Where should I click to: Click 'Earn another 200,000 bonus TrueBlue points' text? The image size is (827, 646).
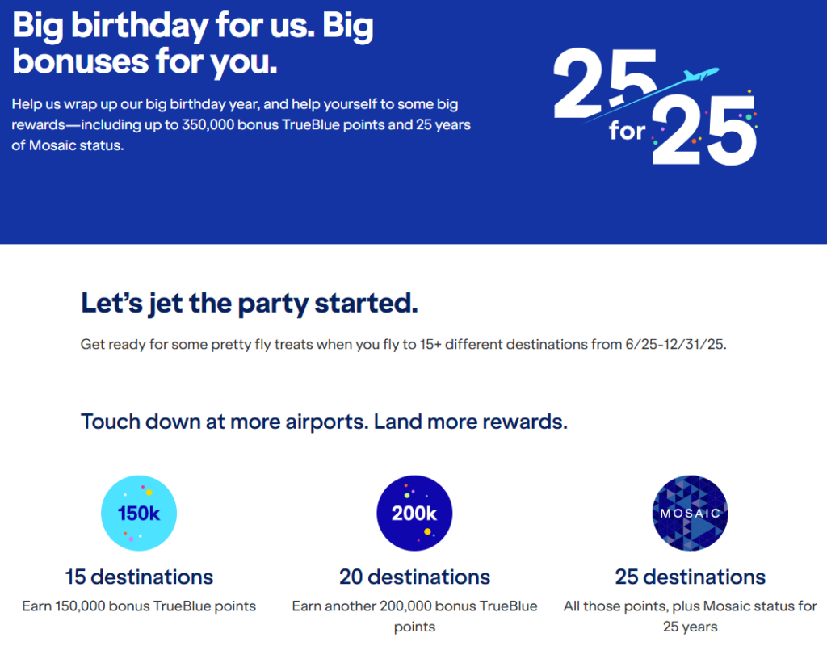[414, 616]
